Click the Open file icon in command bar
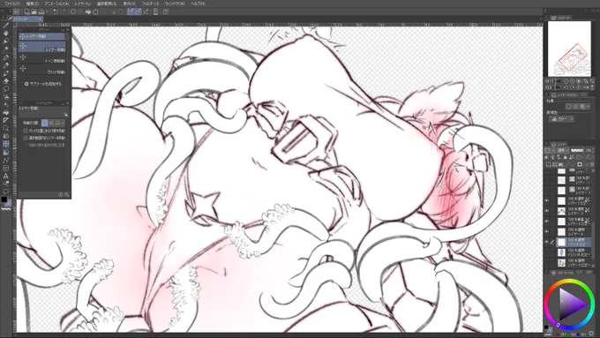600x338 pixels. [34, 11]
